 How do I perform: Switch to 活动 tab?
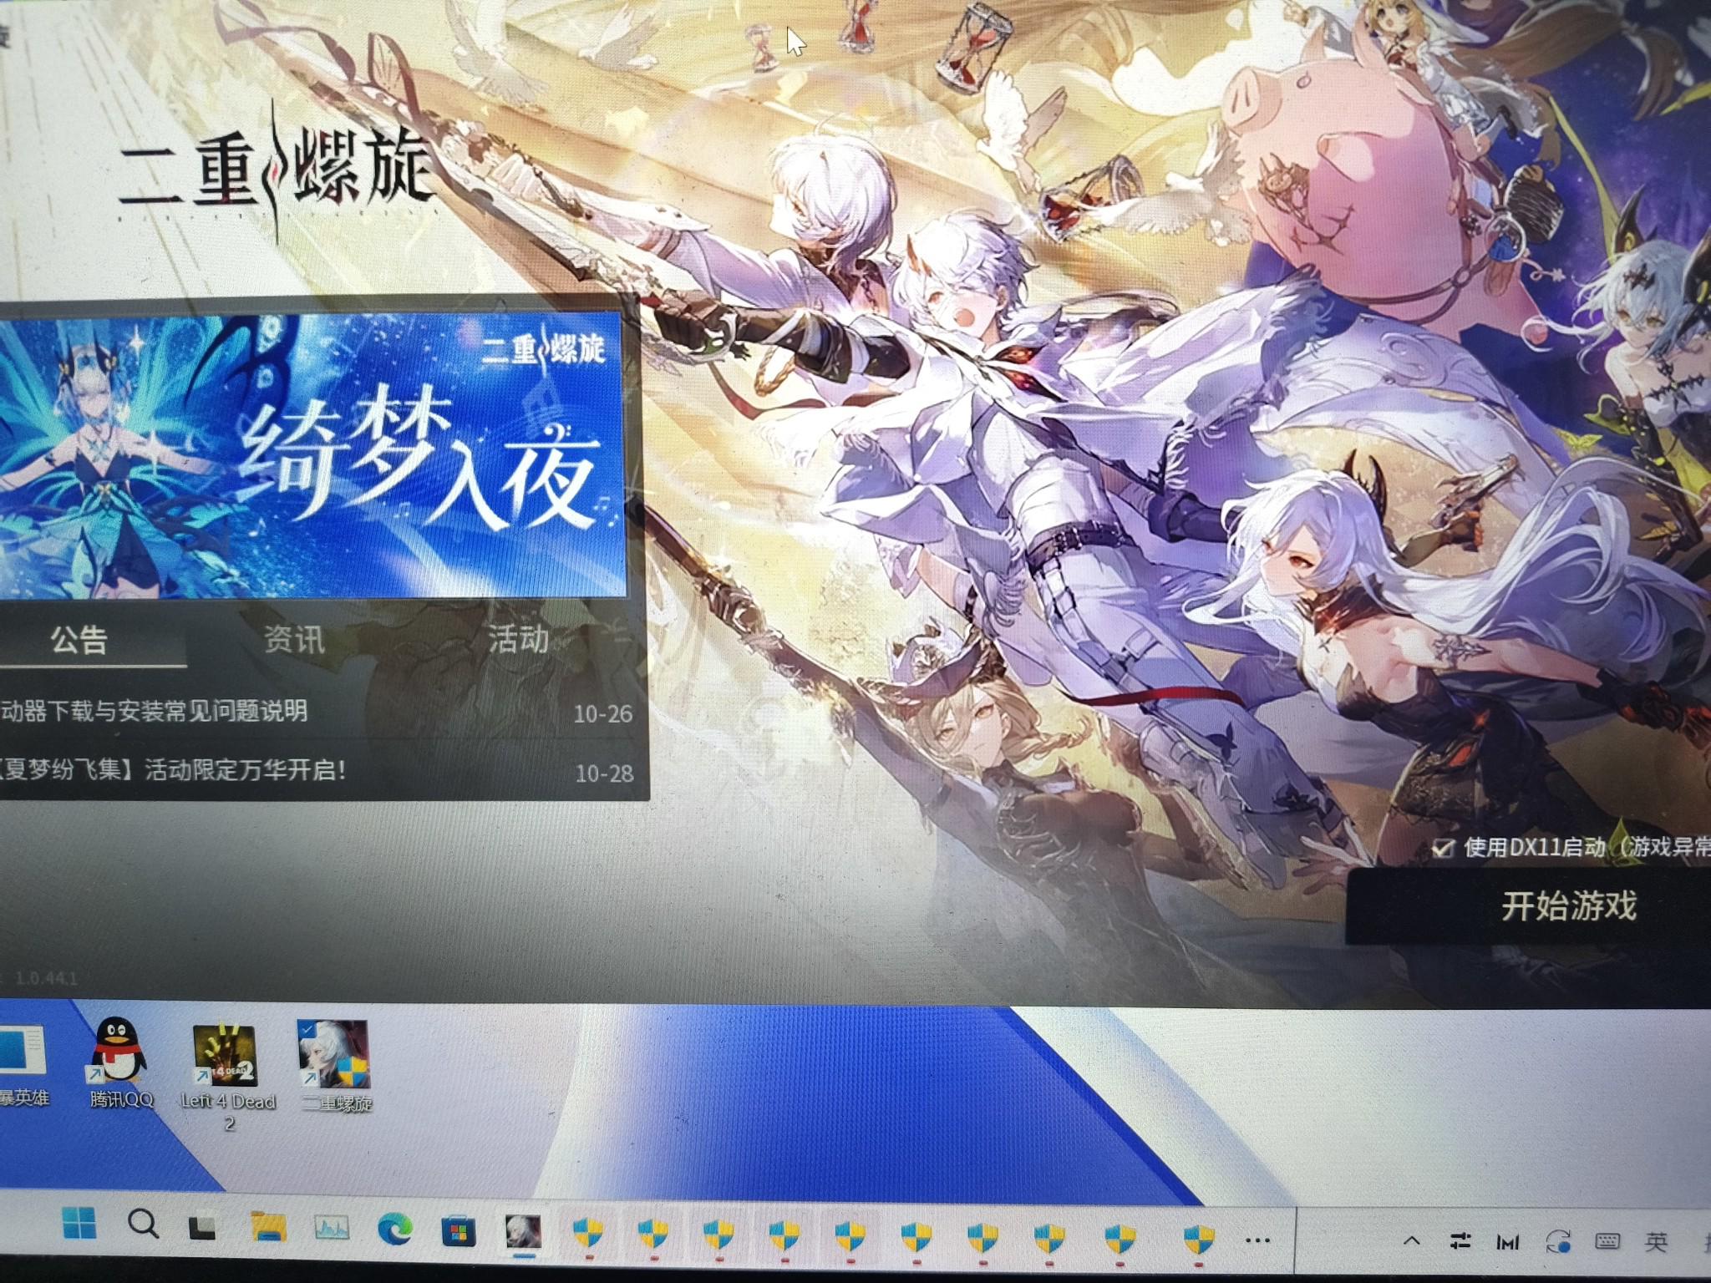coord(518,639)
